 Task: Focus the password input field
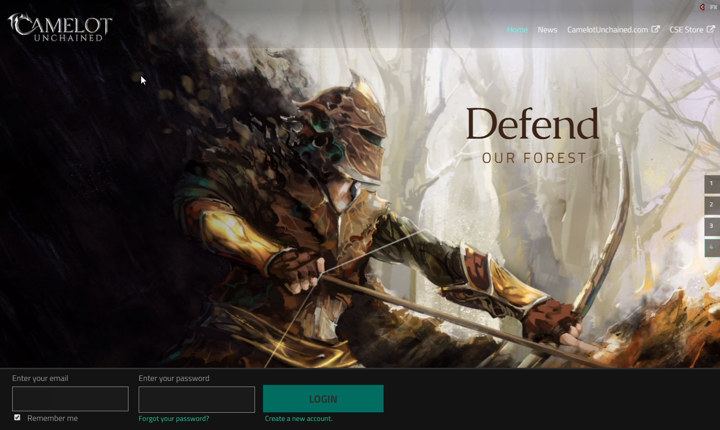(197, 400)
